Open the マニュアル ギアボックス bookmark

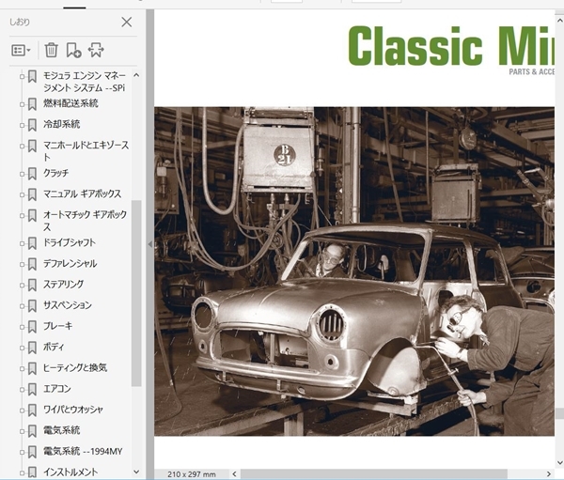coord(83,194)
